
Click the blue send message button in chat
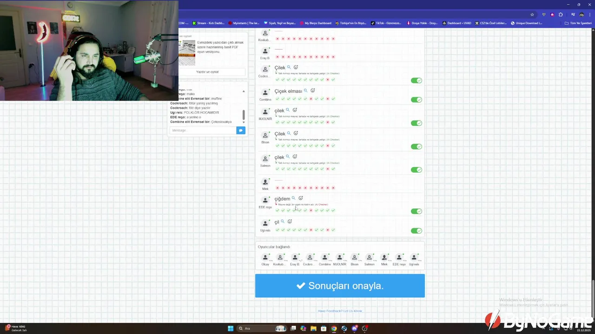pyautogui.click(x=240, y=130)
